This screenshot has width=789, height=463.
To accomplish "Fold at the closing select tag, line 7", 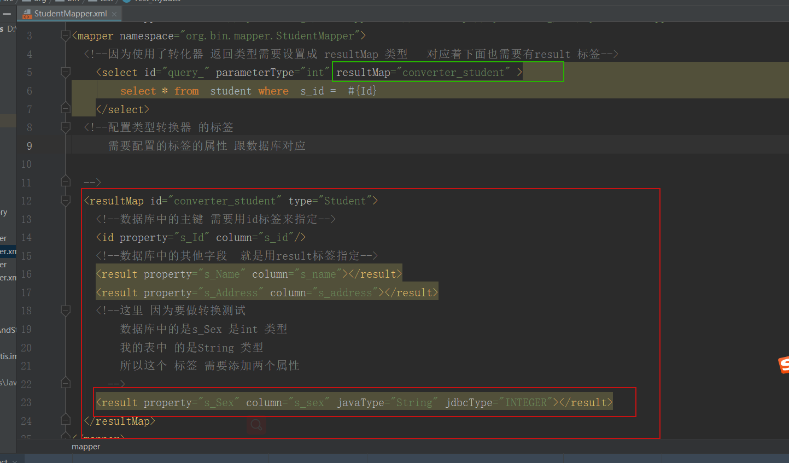I will pyautogui.click(x=66, y=108).
